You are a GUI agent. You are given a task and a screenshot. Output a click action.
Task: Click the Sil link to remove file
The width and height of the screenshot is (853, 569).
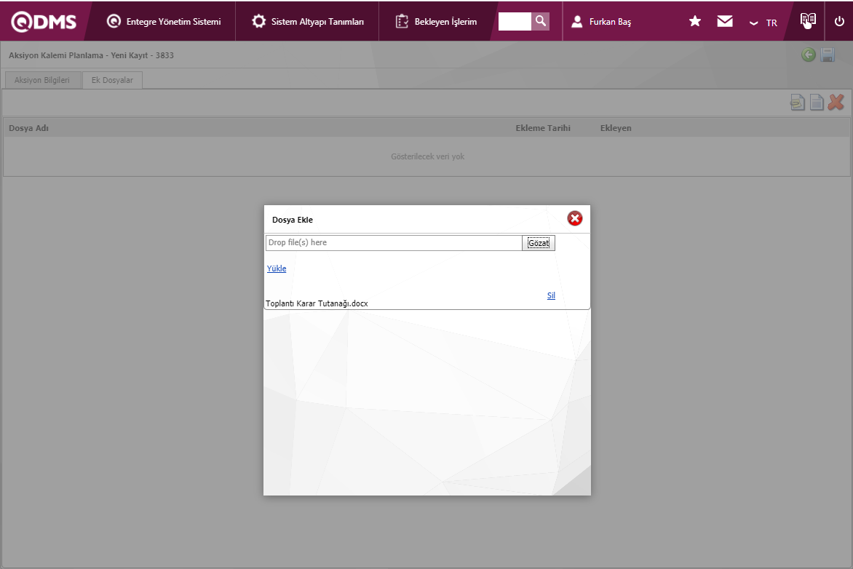coord(551,295)
